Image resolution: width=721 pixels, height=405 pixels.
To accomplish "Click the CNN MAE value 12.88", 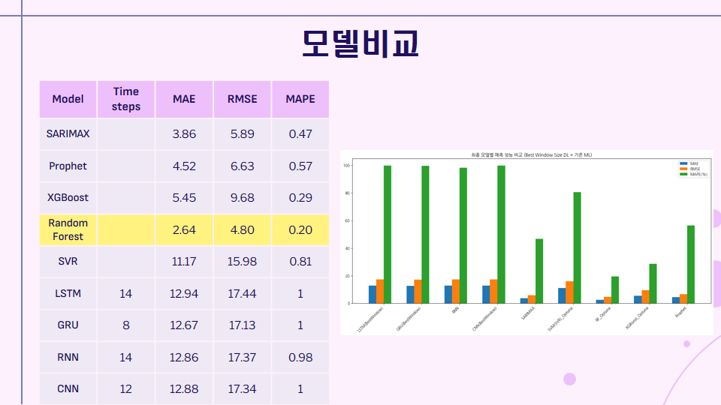I will (x=184, y=389).
